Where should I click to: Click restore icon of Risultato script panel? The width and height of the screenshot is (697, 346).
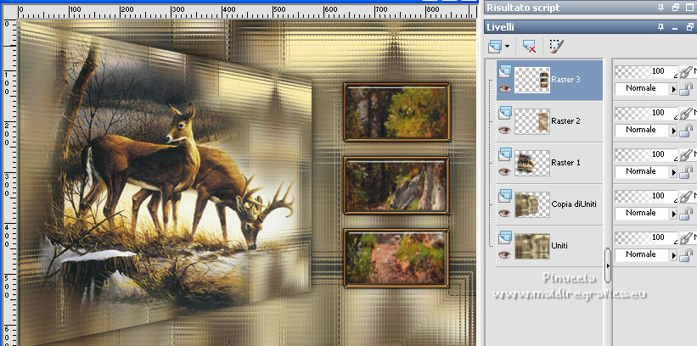point(676,8)
